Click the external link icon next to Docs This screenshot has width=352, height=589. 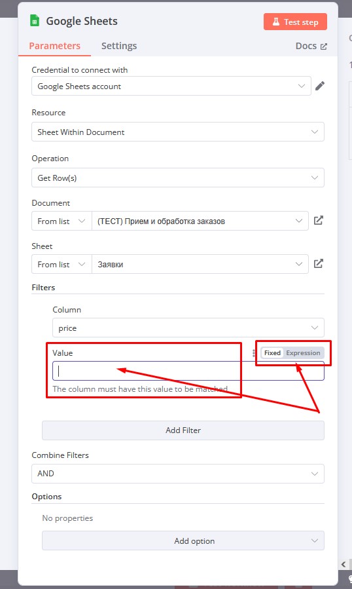coord(323,47)
